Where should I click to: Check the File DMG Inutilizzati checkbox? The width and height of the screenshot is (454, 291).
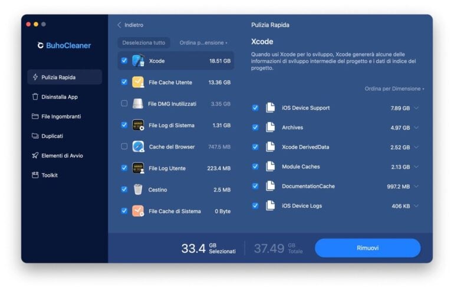[124, 103]
